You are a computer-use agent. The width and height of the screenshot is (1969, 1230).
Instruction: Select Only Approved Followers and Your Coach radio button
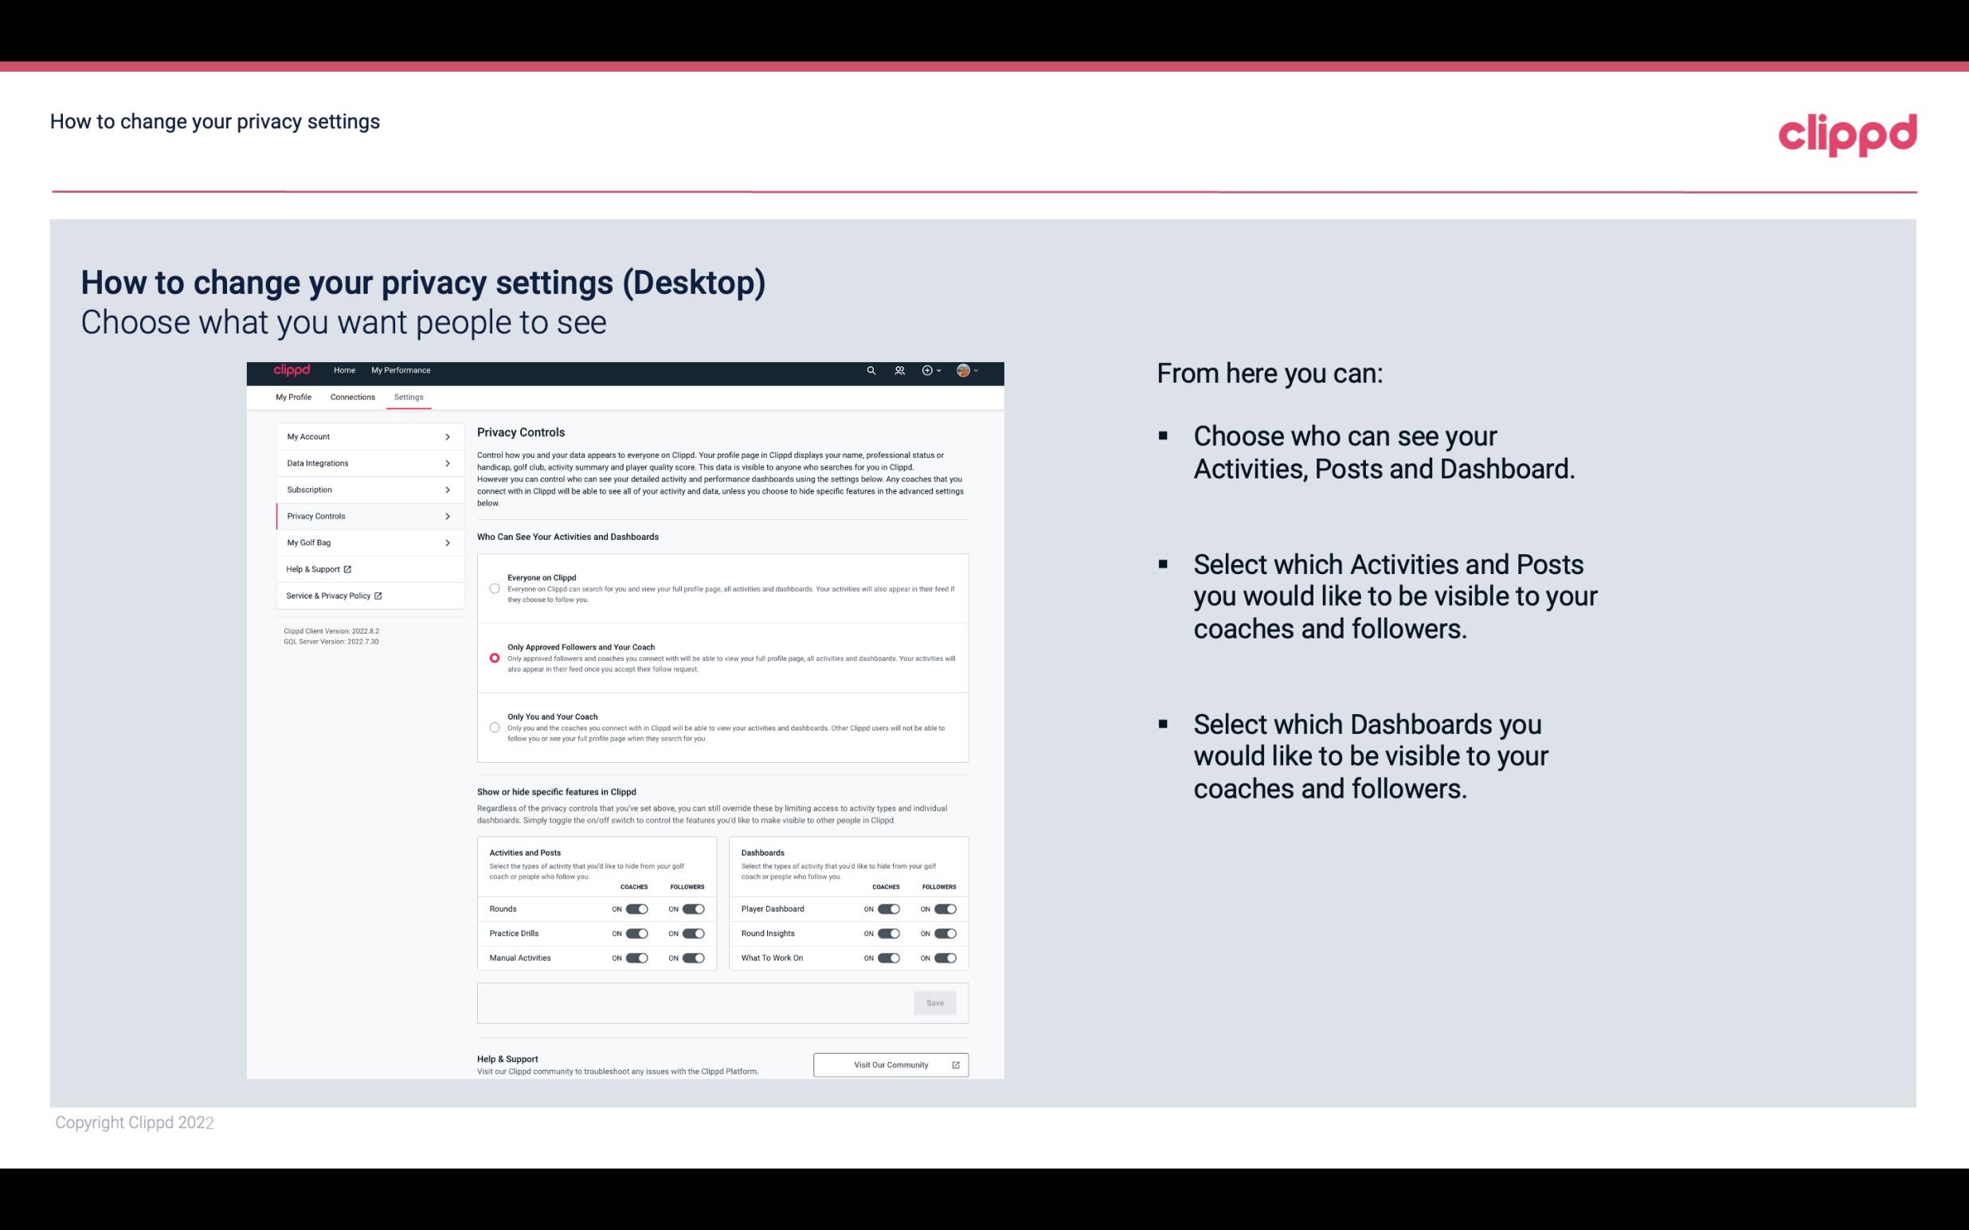[493, 658]
